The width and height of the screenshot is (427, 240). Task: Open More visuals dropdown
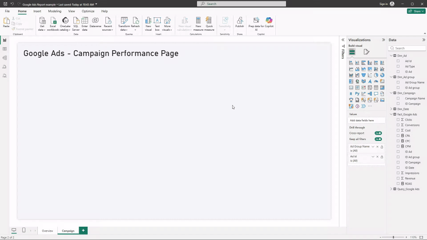[x=167, y=24]
